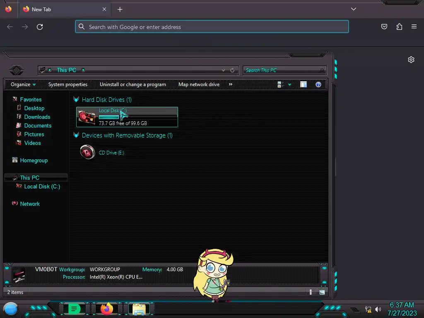Viewport: 424px width, 318px height.
Task: Collapse Hard Disk Drives group
Action: pyautogui.click(x=76, y=99)
